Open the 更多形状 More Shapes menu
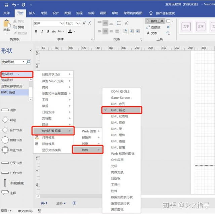Screen dimensions: 215x214 click(17, 74)
